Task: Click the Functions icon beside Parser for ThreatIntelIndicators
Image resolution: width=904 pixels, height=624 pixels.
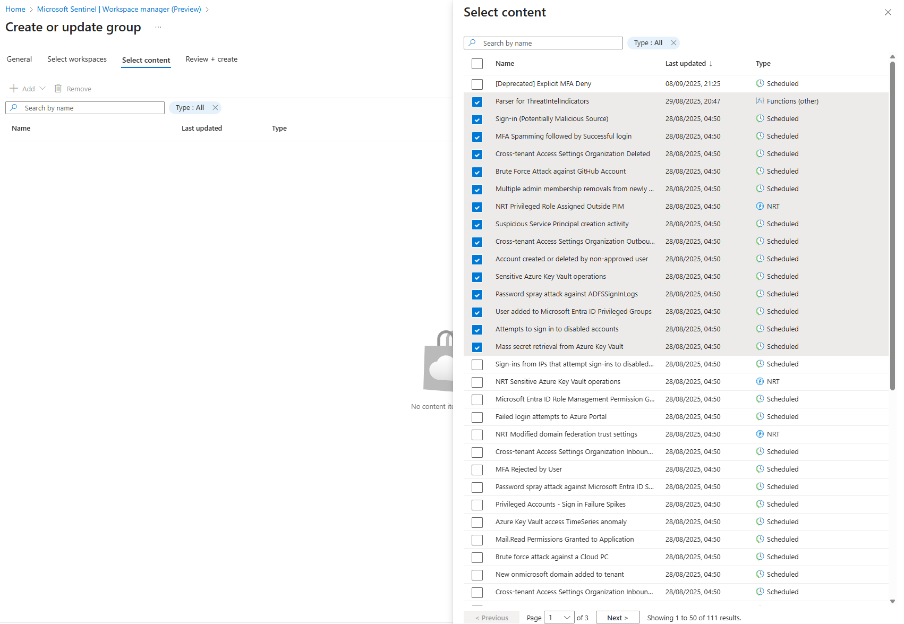Action: tap(760, 101)
